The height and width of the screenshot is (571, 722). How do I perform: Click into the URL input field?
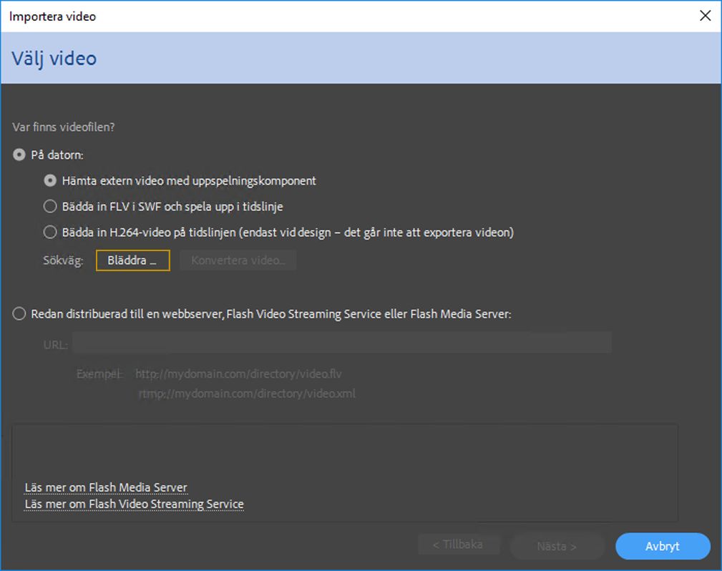click(x=342, y=342)
